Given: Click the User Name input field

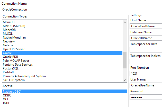Looking at the screenshot, I should click(x=146, y=85).
